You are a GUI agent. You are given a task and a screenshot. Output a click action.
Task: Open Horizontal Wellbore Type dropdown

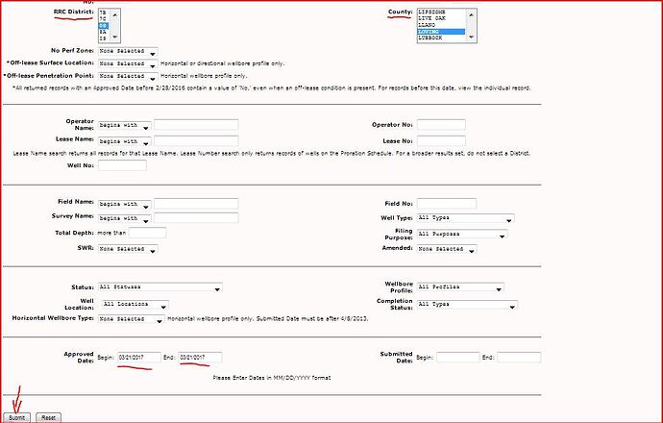click(x=132, y=319)
